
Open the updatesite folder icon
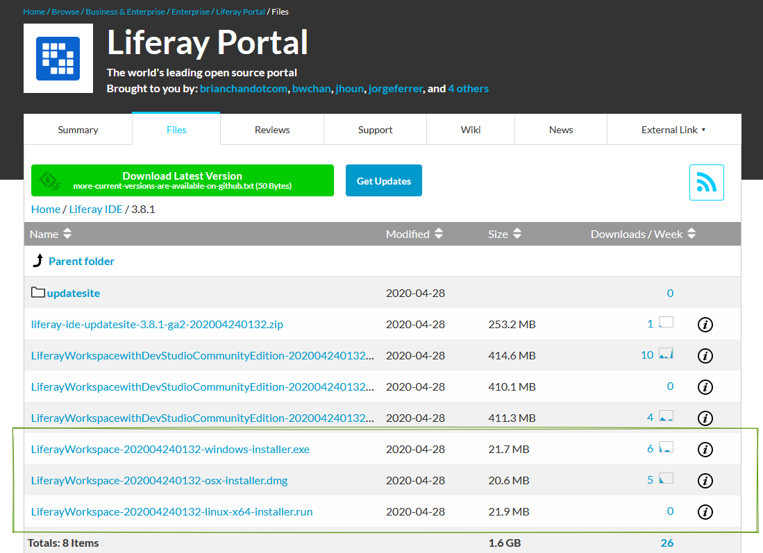38,292
